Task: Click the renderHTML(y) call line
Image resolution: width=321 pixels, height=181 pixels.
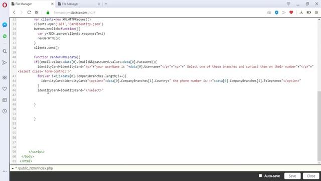Action: [x=49, y=38]
